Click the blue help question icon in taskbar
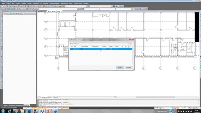201x113 pixels. pyautogui.click(x=171, y=111)
